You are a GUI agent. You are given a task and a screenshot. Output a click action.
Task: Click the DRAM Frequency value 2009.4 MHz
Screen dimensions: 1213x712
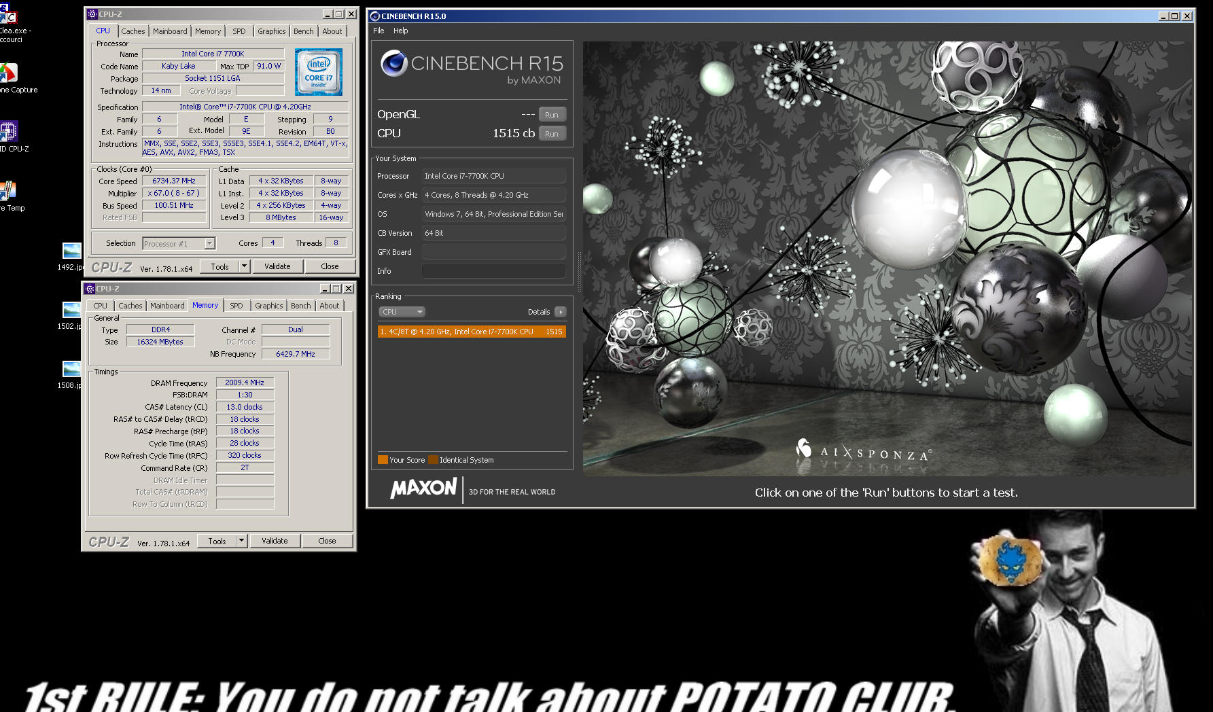click(245, 382)
